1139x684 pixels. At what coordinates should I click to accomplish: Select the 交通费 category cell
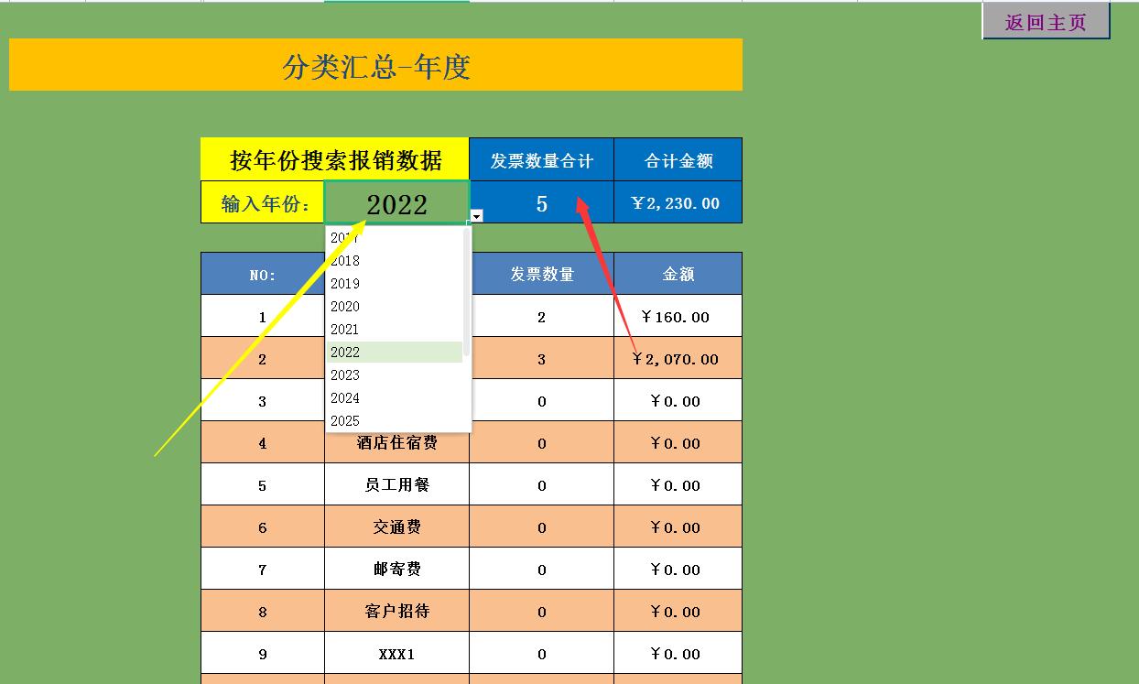tap(396, 527)
